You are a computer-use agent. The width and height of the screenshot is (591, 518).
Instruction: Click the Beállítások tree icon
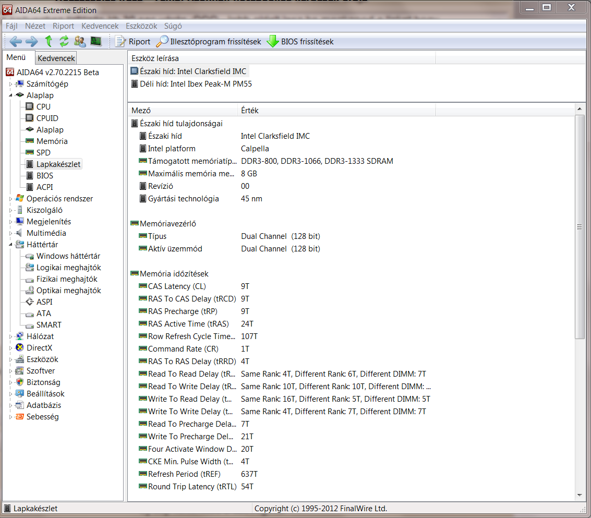click(x=20, y=394)
